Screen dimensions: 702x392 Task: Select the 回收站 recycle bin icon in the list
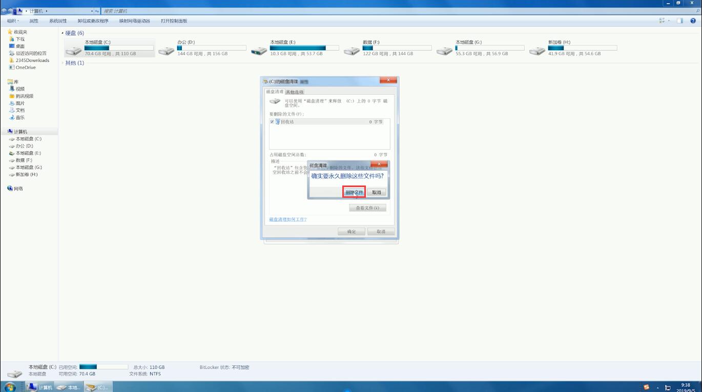coord(278,122)
